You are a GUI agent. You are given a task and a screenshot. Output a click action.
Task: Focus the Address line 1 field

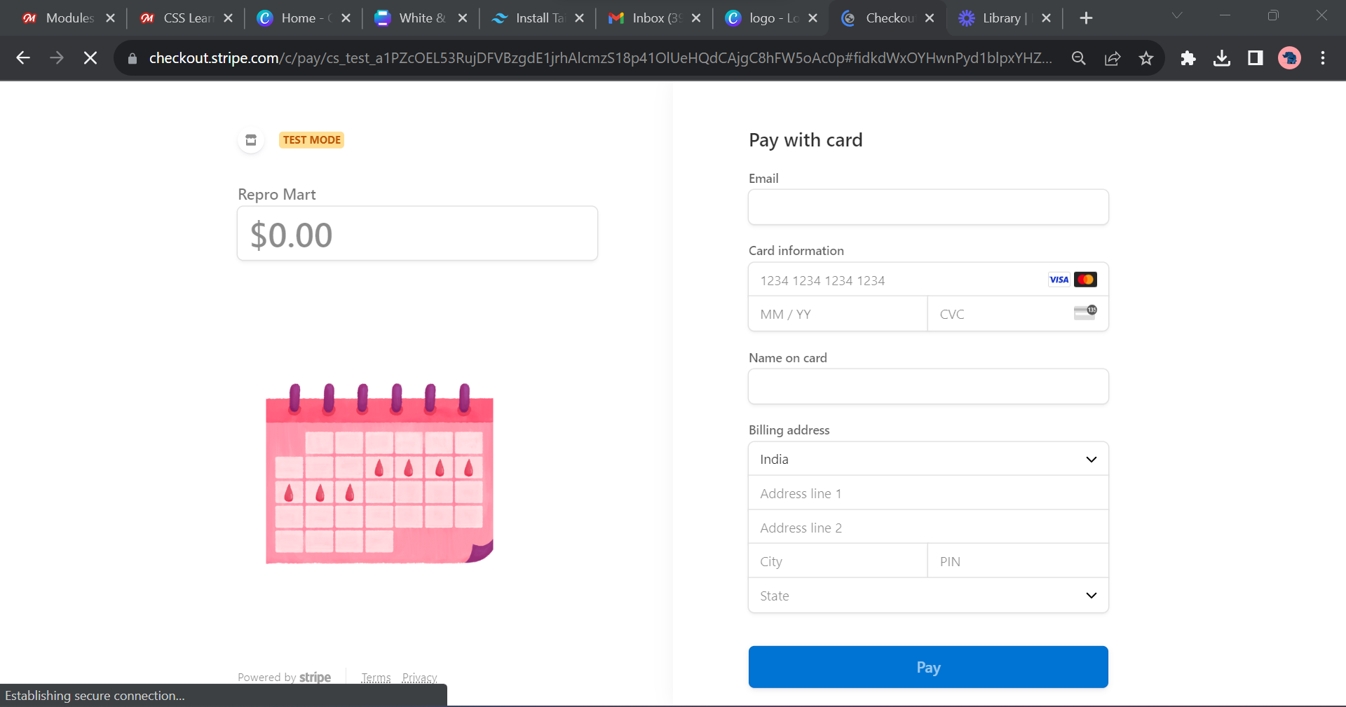tap(928, 493)
